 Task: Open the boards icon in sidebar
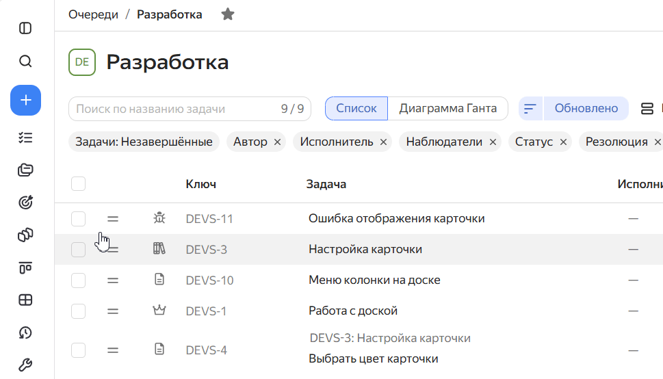click(x=25, y=267)
